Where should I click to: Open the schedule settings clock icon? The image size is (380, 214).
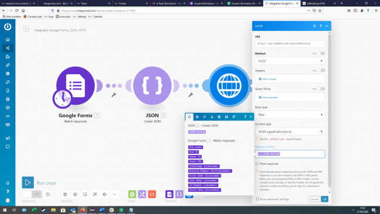(48, 194)
